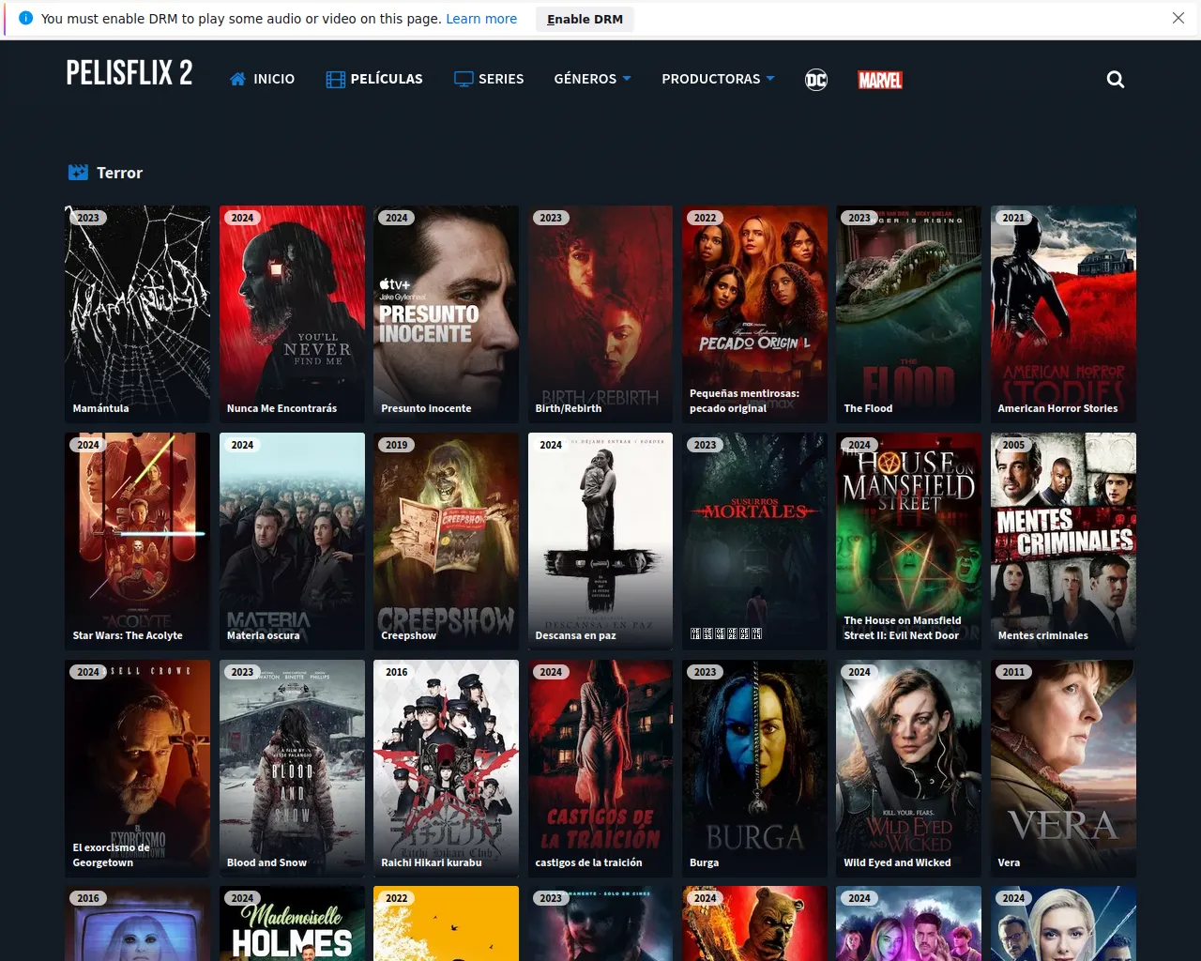Open the Materia oscura poster
The height and width of the screenshot is (961, 1201).
[292, 542]
